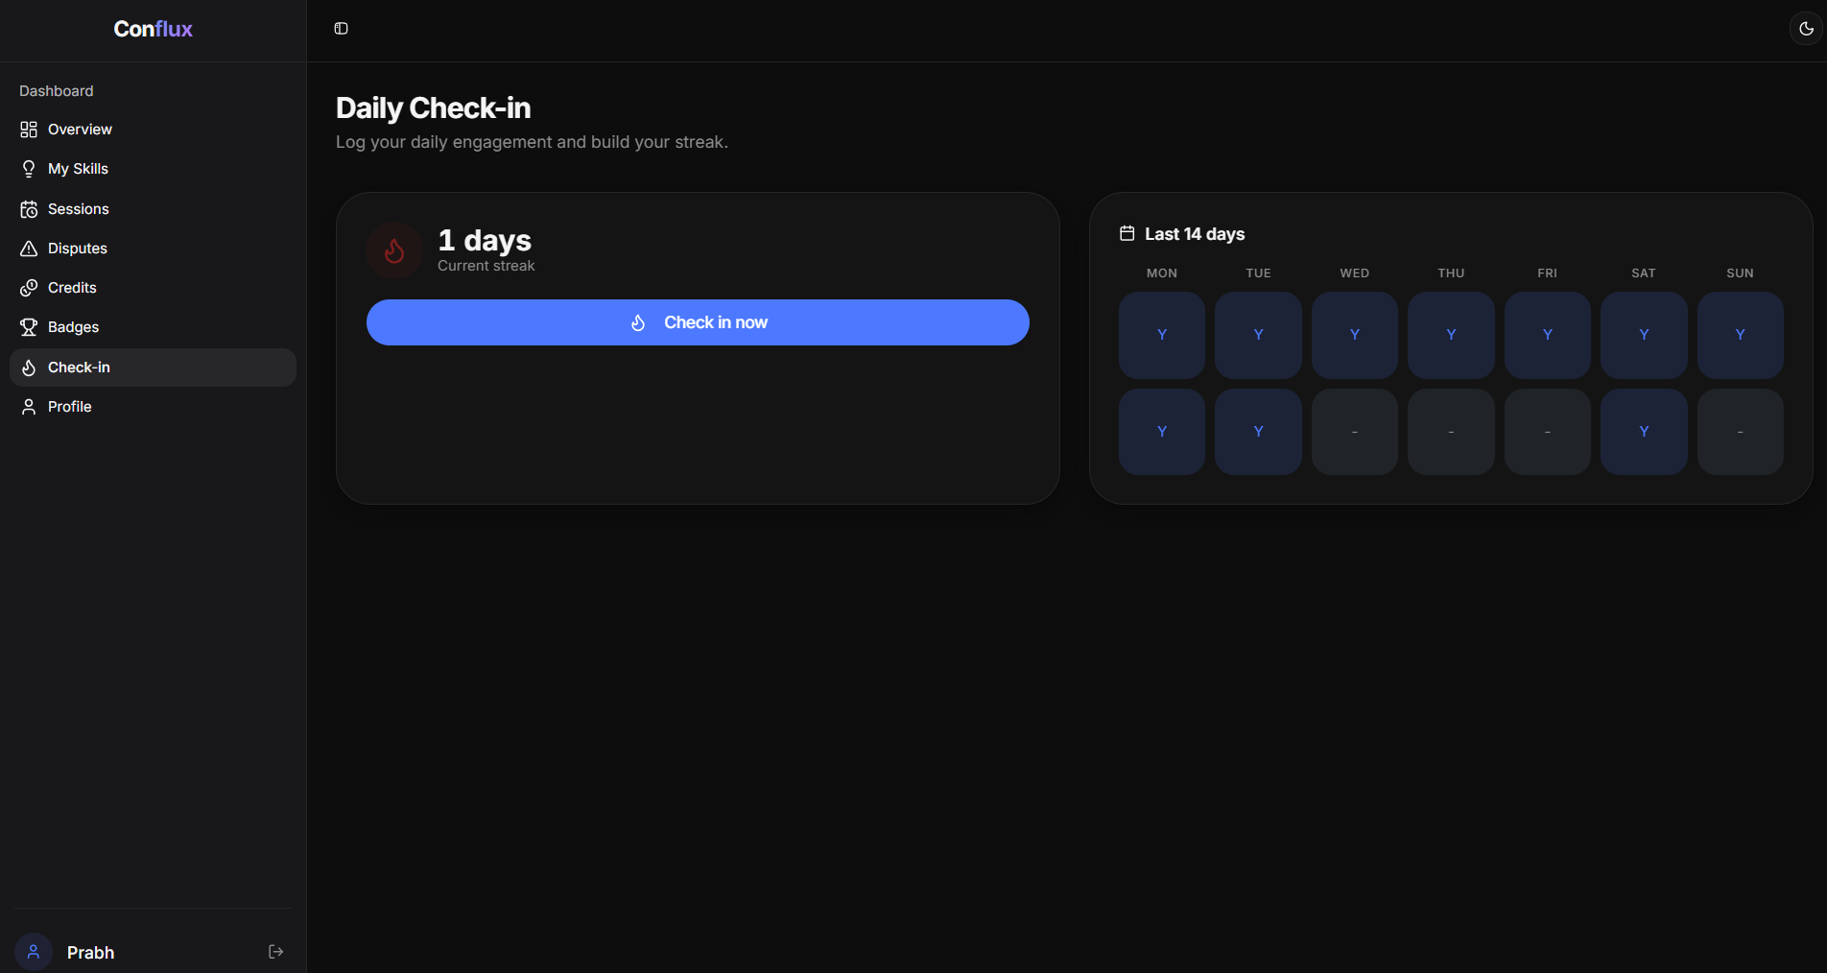Click the second-row Sunday missed tile

click(1741, 432)
